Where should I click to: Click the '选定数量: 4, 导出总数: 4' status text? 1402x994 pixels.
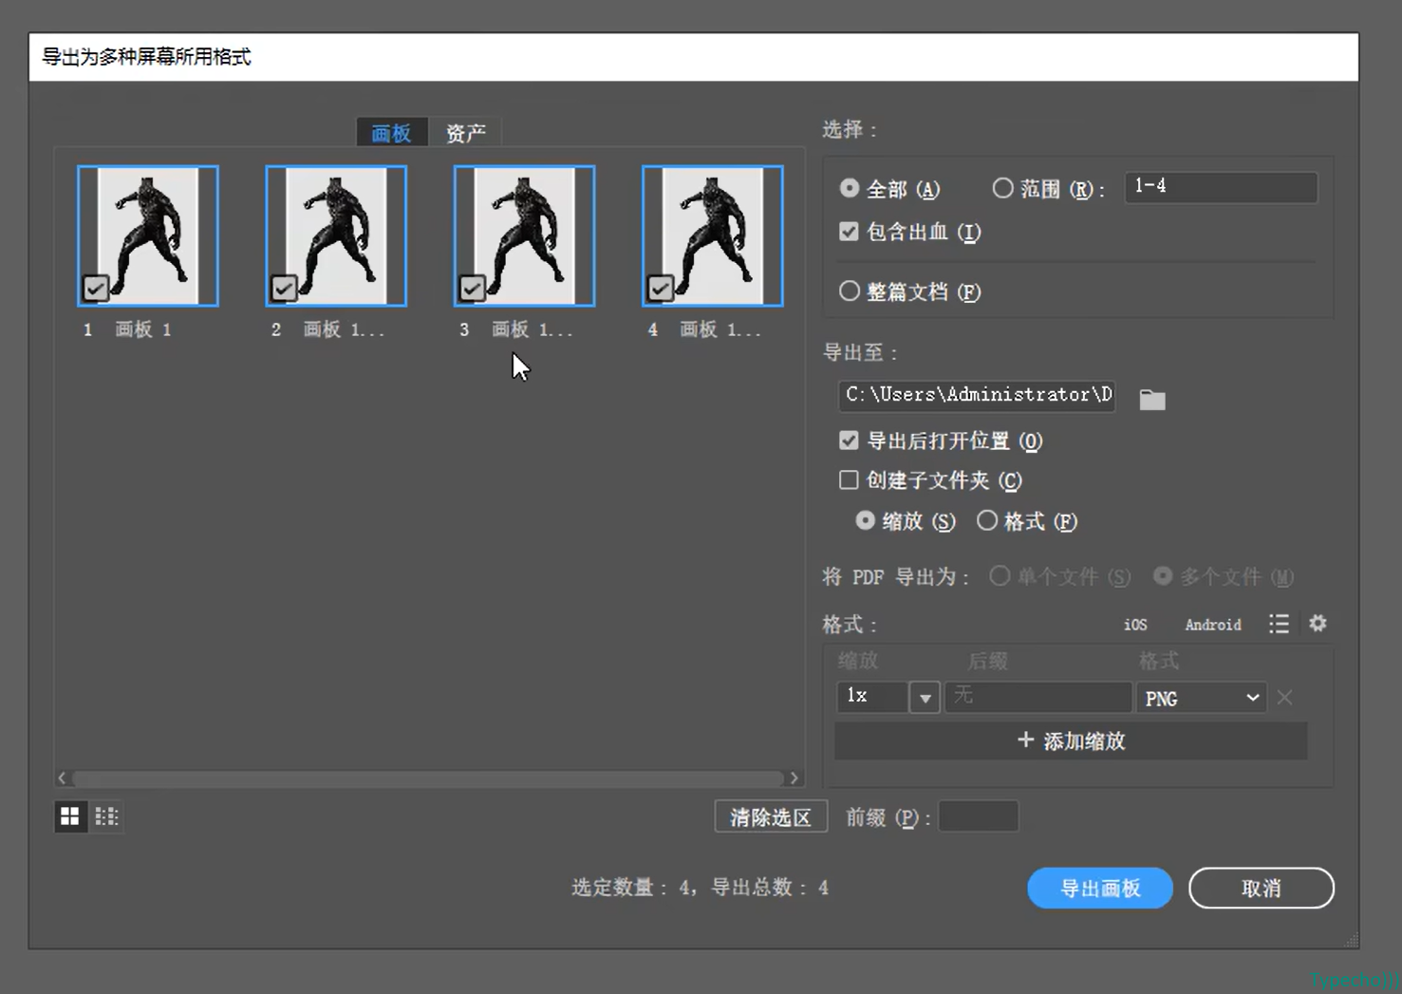(700, 888)
